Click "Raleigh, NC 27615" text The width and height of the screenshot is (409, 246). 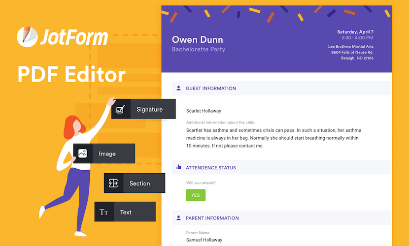(x=357, y=58)
